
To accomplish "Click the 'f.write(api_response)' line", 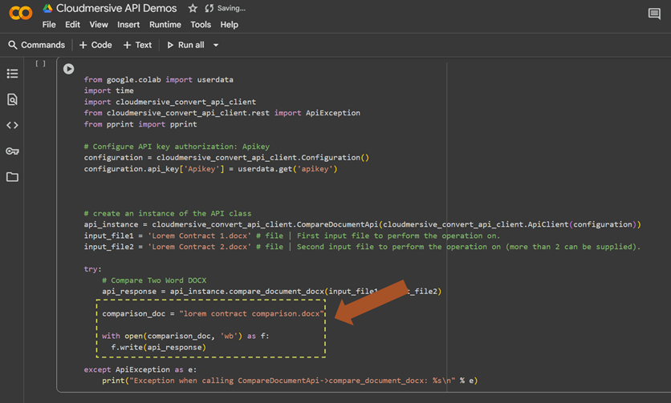I will pos(159,347).
